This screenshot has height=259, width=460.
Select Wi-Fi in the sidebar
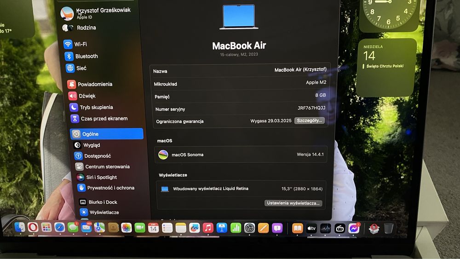point(75,44)
